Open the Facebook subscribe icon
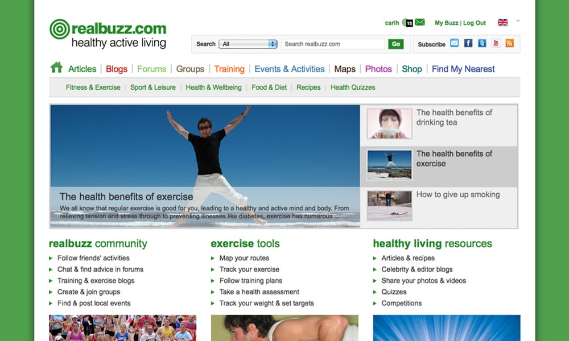Screen dimensions: 569x341 pos(468,43)
